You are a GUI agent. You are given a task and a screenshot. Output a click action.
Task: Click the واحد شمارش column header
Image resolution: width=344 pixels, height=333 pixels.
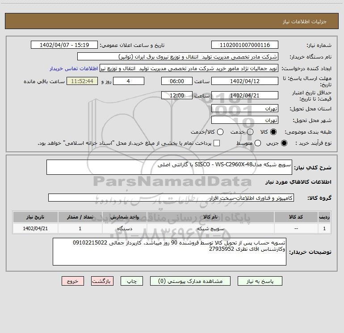[124, 217]
